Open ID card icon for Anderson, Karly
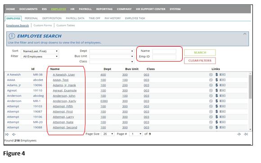The height and width of the screenshot is (163, 261). [x=222, y=101]
